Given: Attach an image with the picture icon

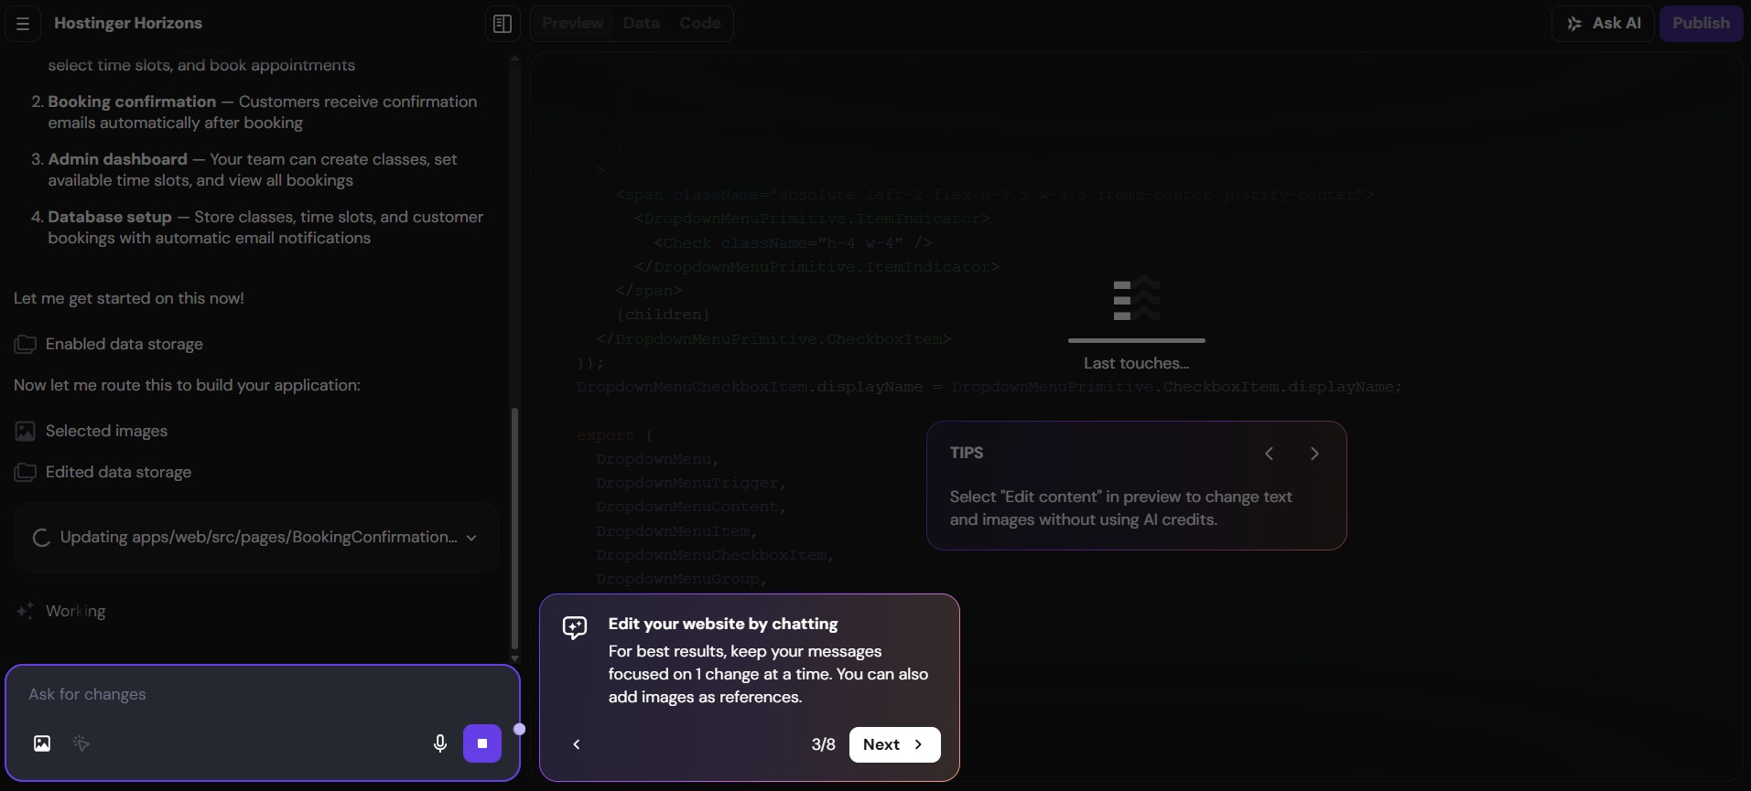Looking at the screenshot, I should (x=42, y=743).
